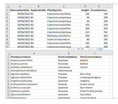Viewport: 118px width, 104px height.
Task: Select Anthriscus caucalis cell
Action: tap(34, 88)
